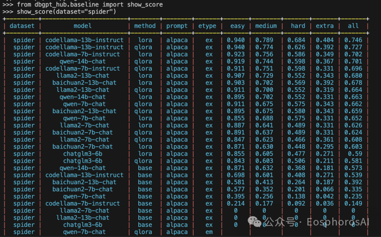
Task: Click the overall score 0.678
Action: click(x=353, y=83)
